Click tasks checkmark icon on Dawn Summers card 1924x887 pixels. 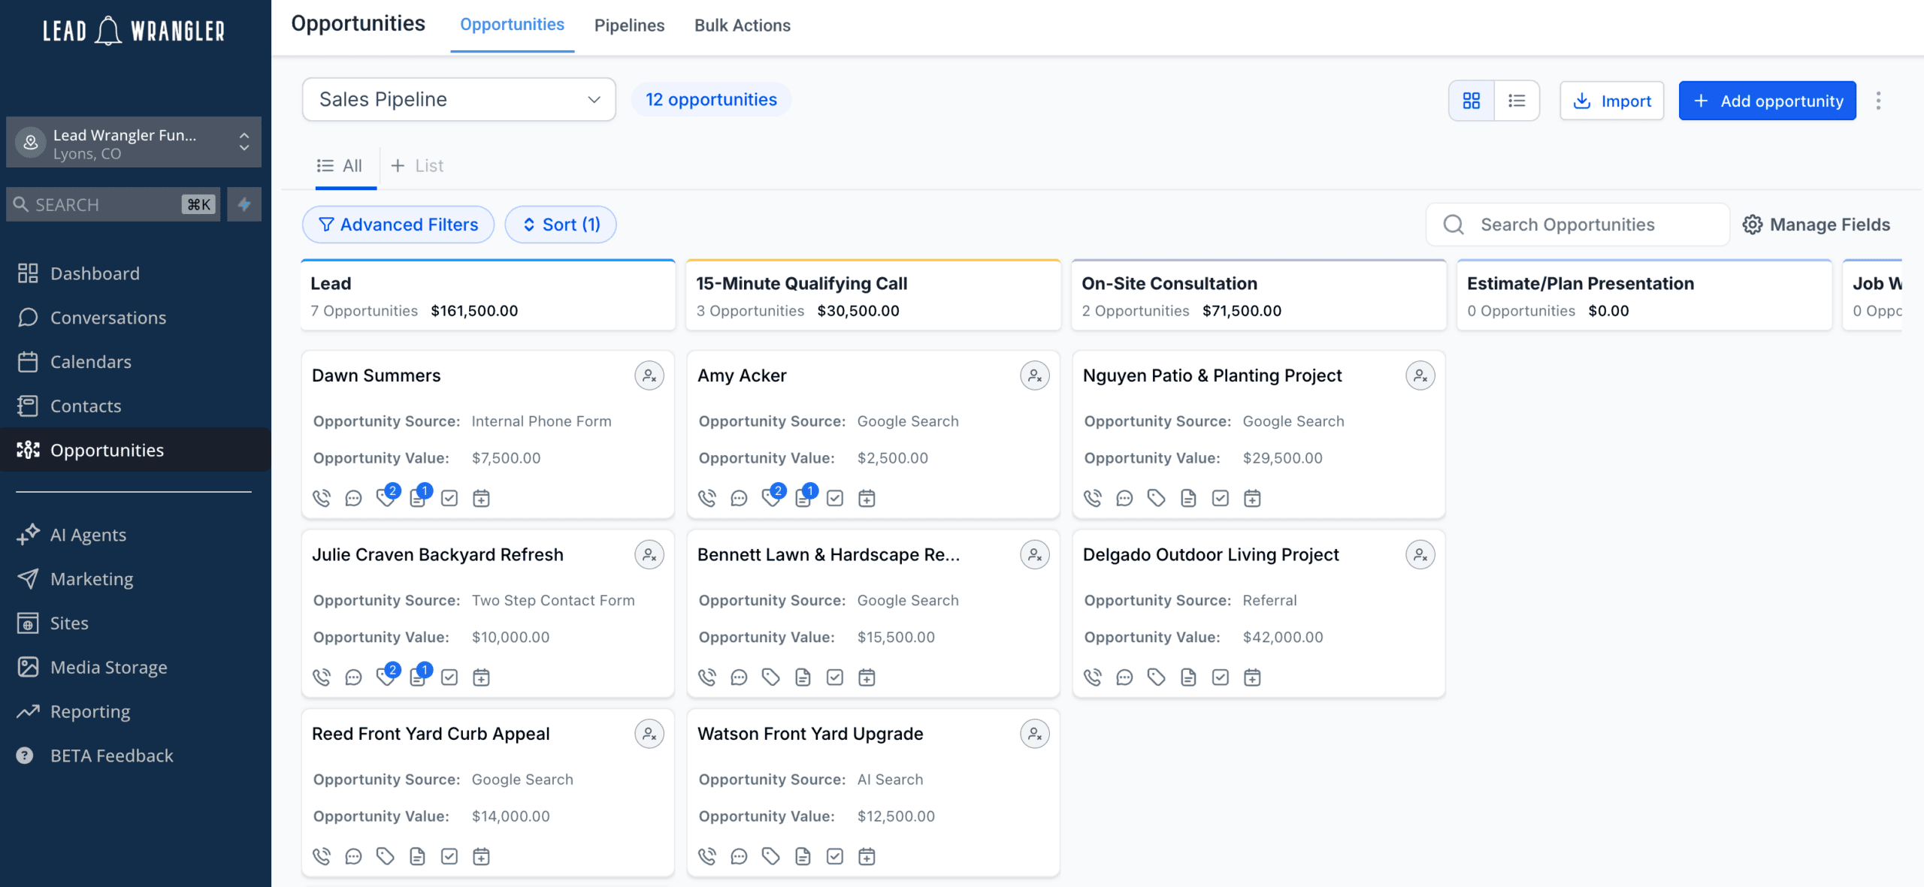449,498
